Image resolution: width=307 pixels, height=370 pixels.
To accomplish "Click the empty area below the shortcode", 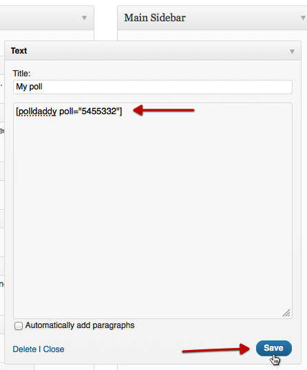I will 153,213.
